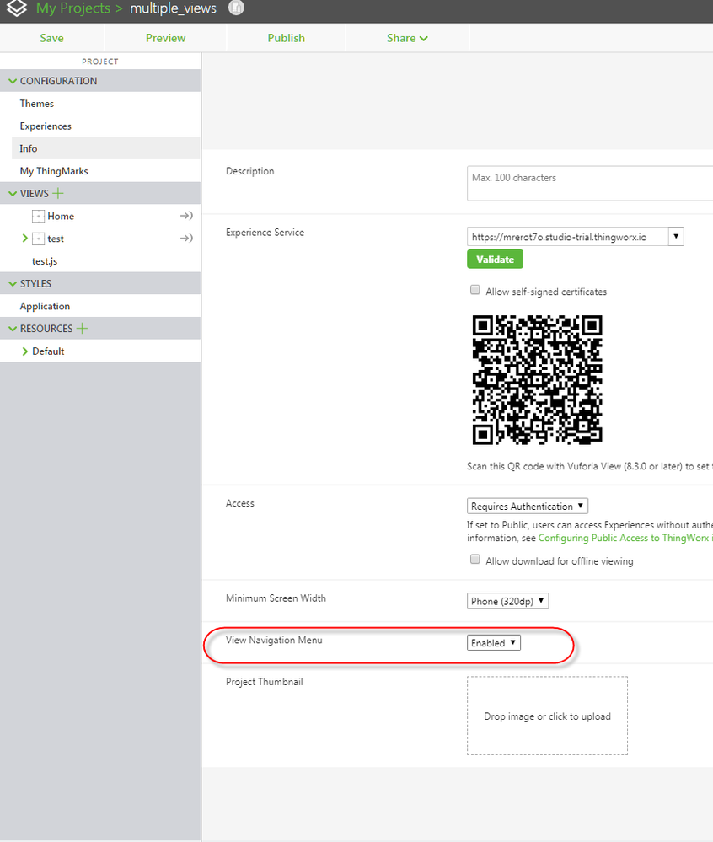The width and height of the screenshot is (713, 842).
Task: Click the Description text field
Action: coord(589,183)
